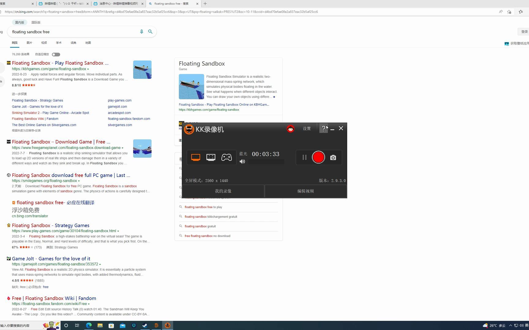The height and width of the screenshot is (330, 529).
Task: Open Task View icon on taskbar
Action: [x=77, y=326]
